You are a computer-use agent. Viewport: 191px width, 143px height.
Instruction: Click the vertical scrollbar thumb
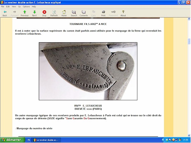(x=189, y=41)
